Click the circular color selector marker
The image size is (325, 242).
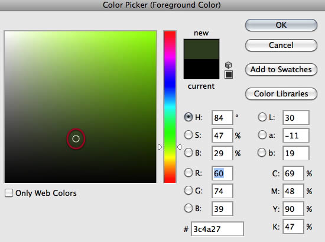pyautogui.click(x=76, y=138)
